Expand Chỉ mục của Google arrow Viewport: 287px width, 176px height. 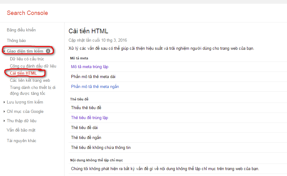pyautogui.click(x=4, y=112)
